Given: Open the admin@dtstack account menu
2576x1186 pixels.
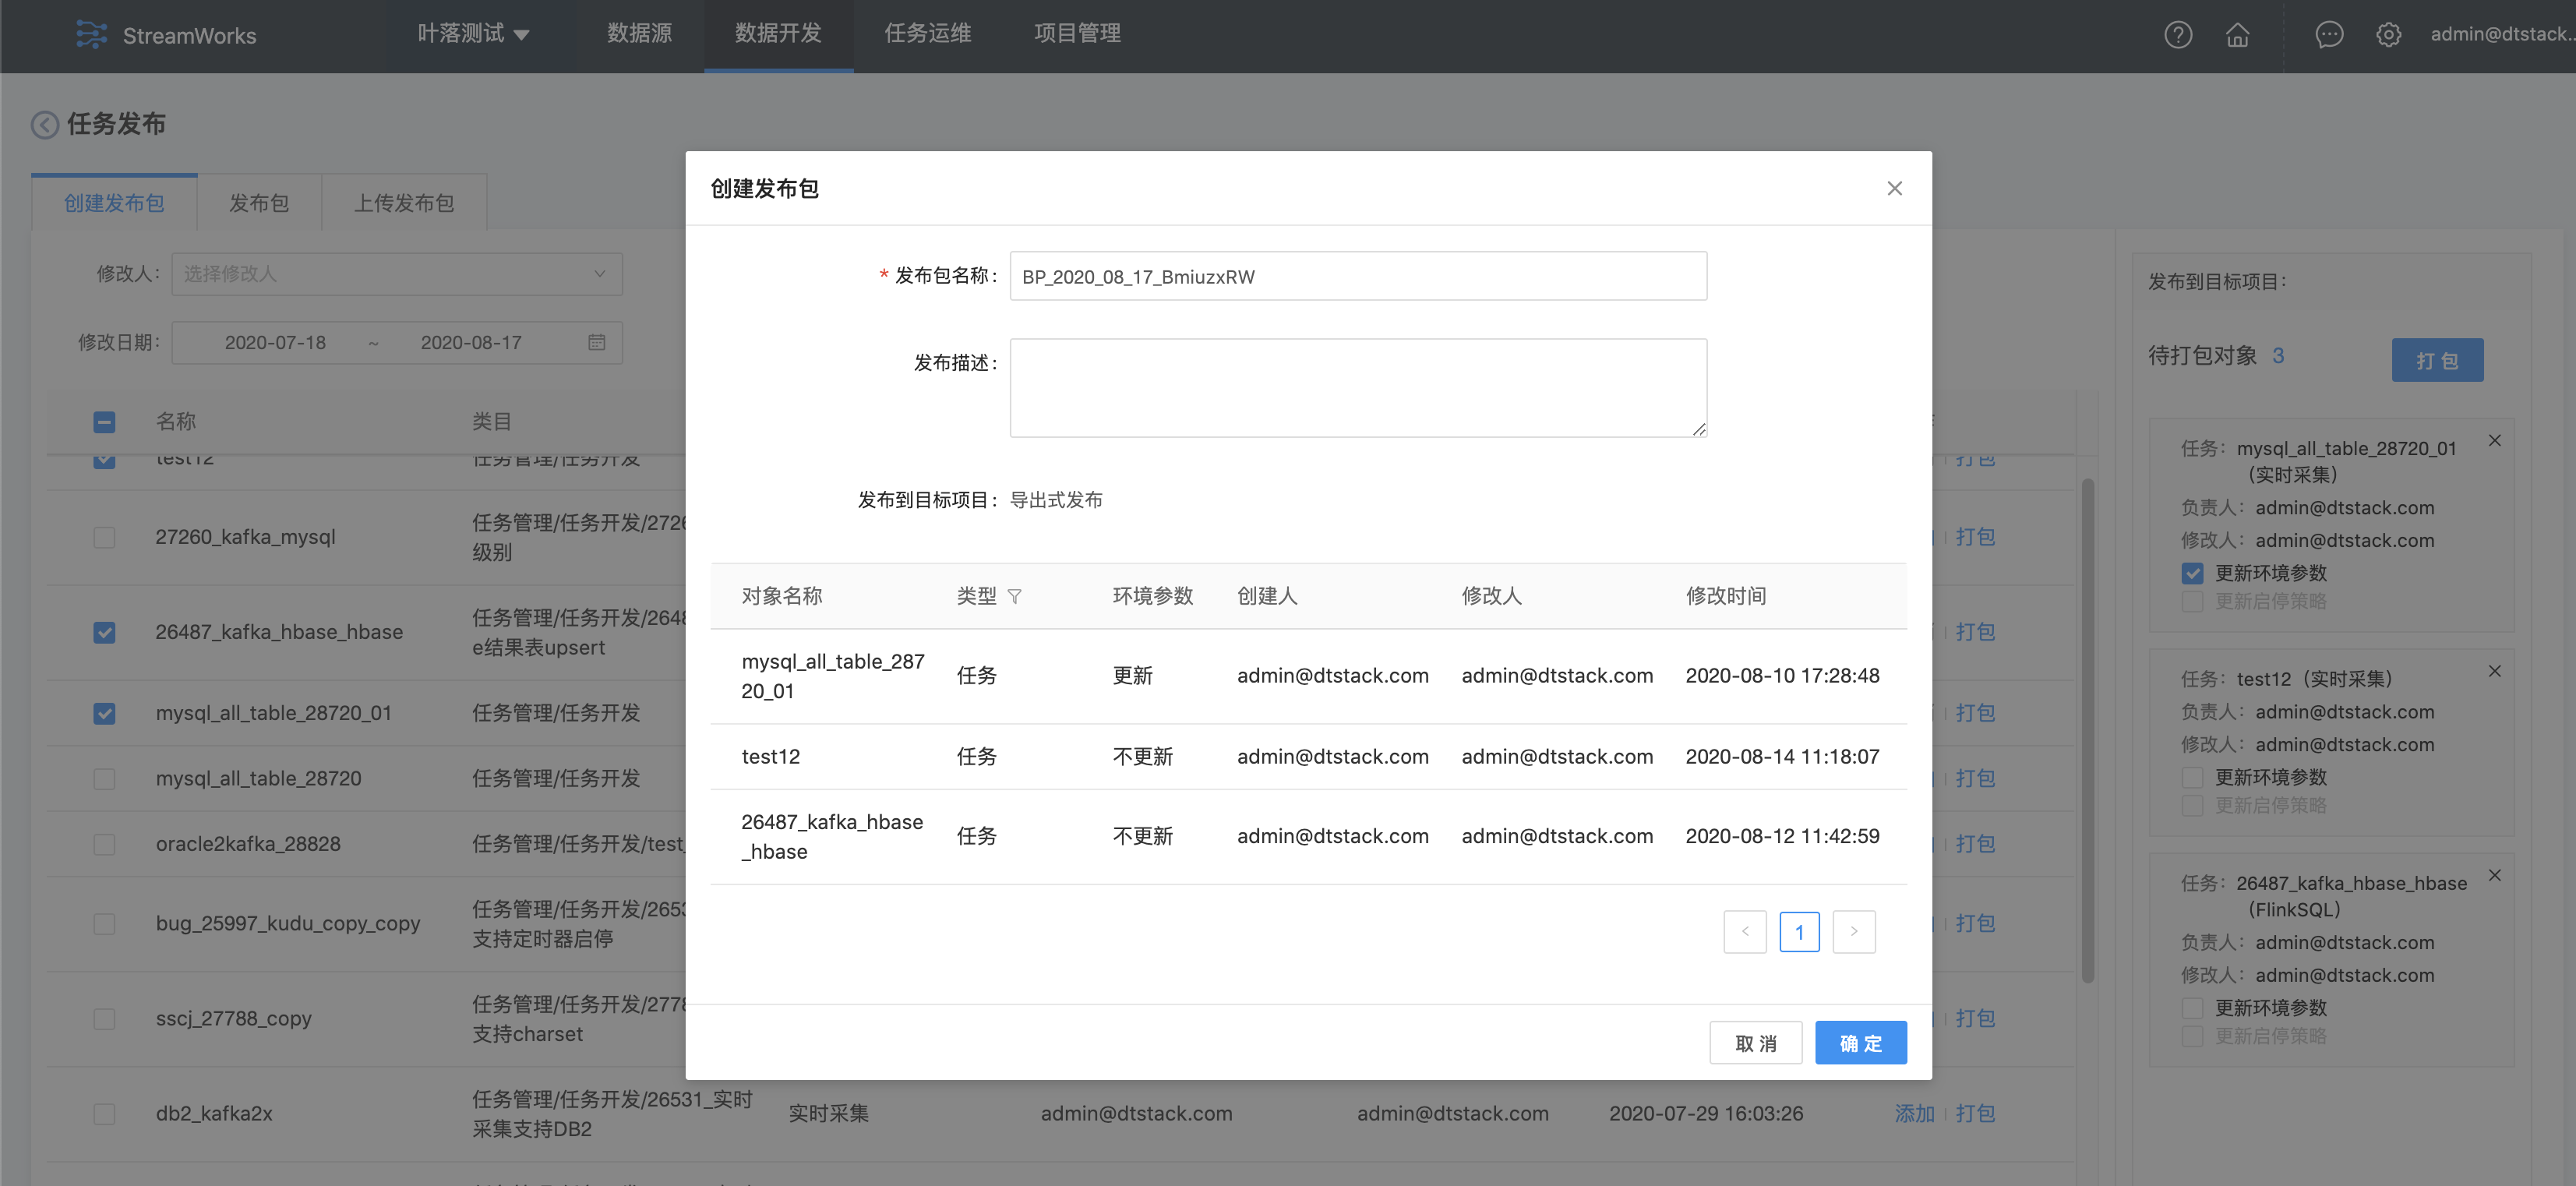Looking at the screenshot, I should tap(2502, 34).
